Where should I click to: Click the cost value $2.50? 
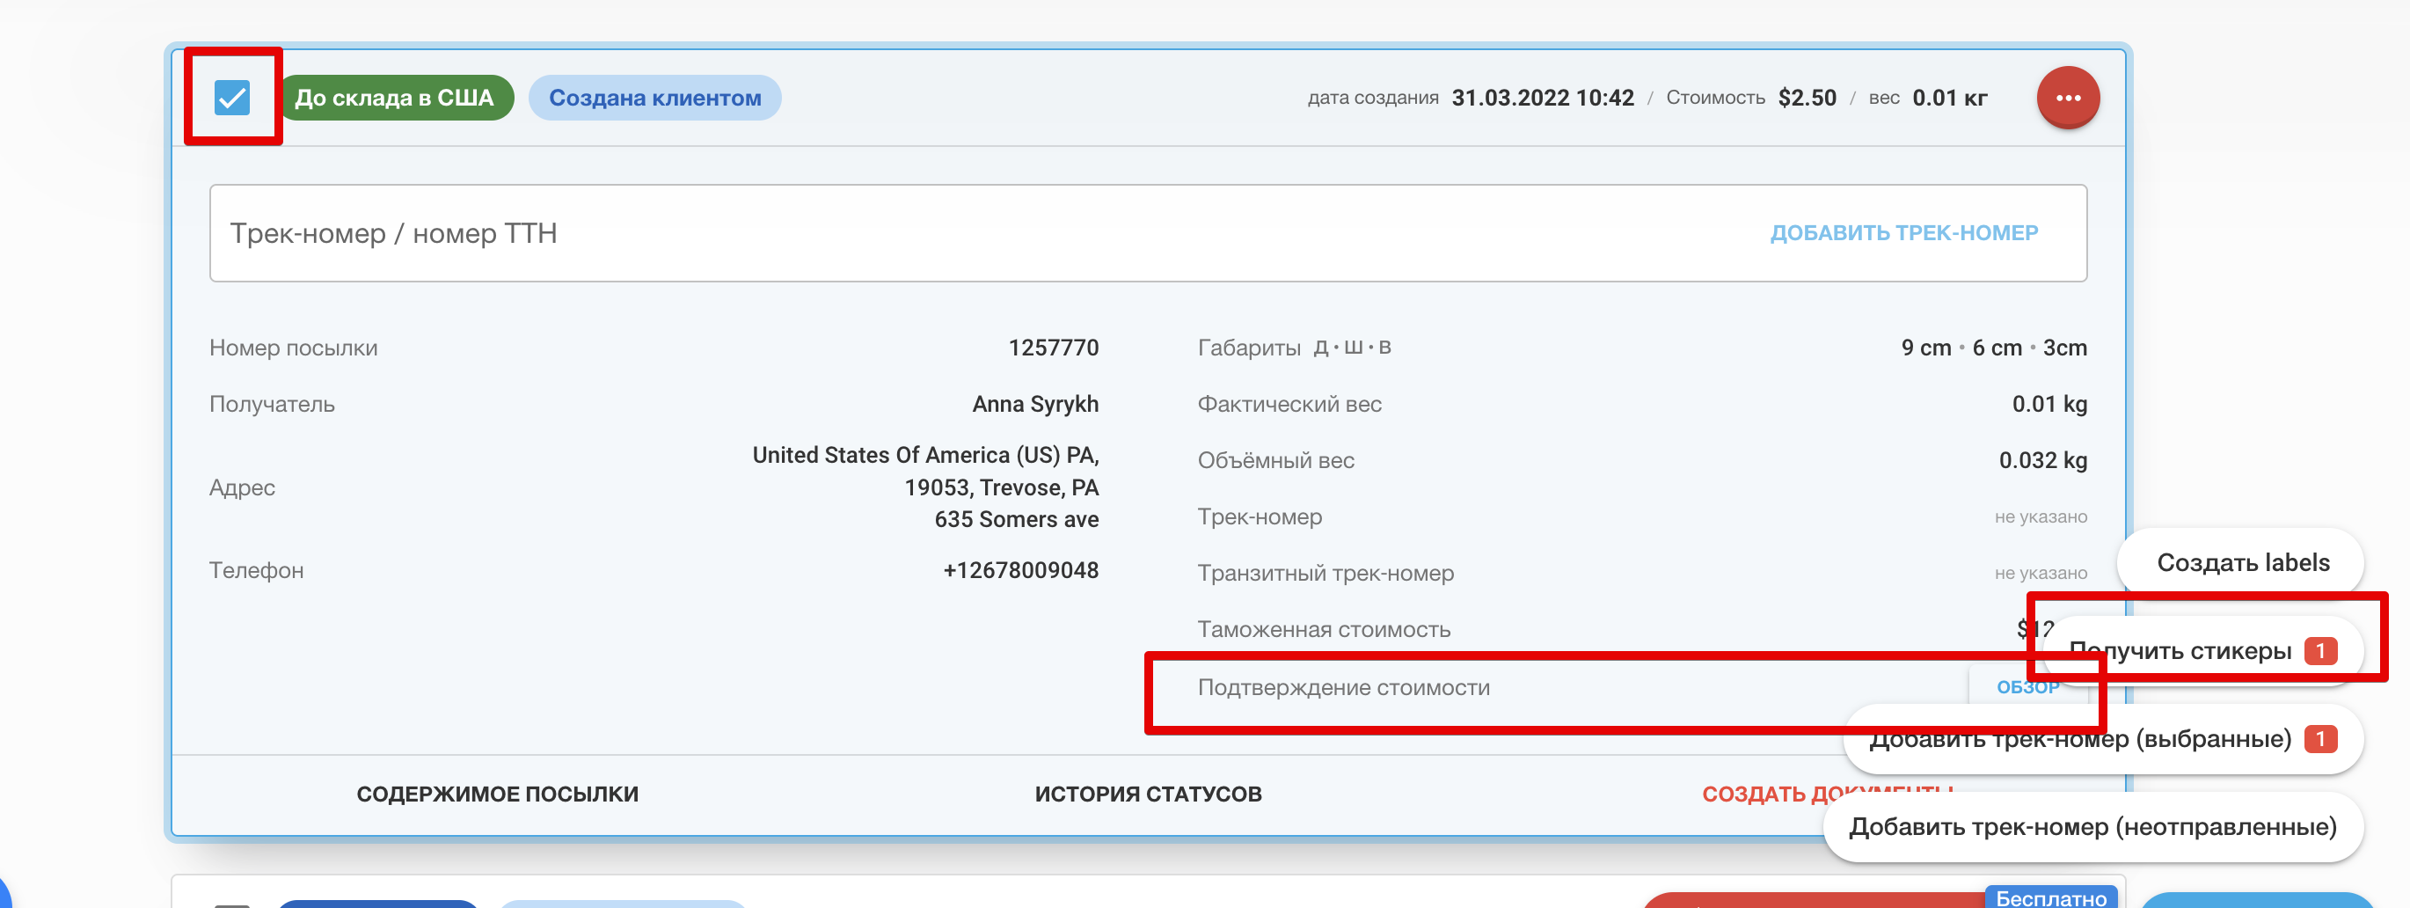pyautogui.click(x=1807, y=98)
